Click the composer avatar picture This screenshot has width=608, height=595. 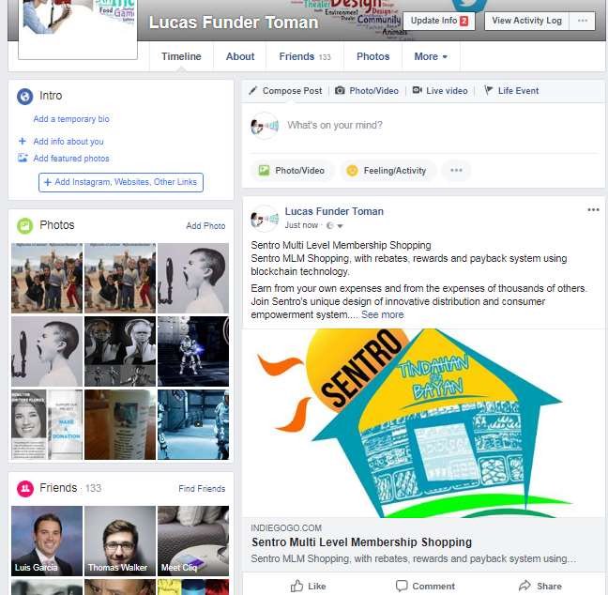coord(264,126)
